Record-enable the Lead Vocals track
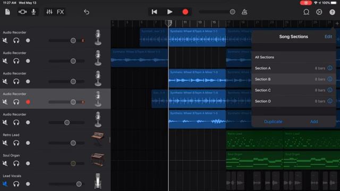This screenshot has width=340, height=191. [x=28, y=184]
